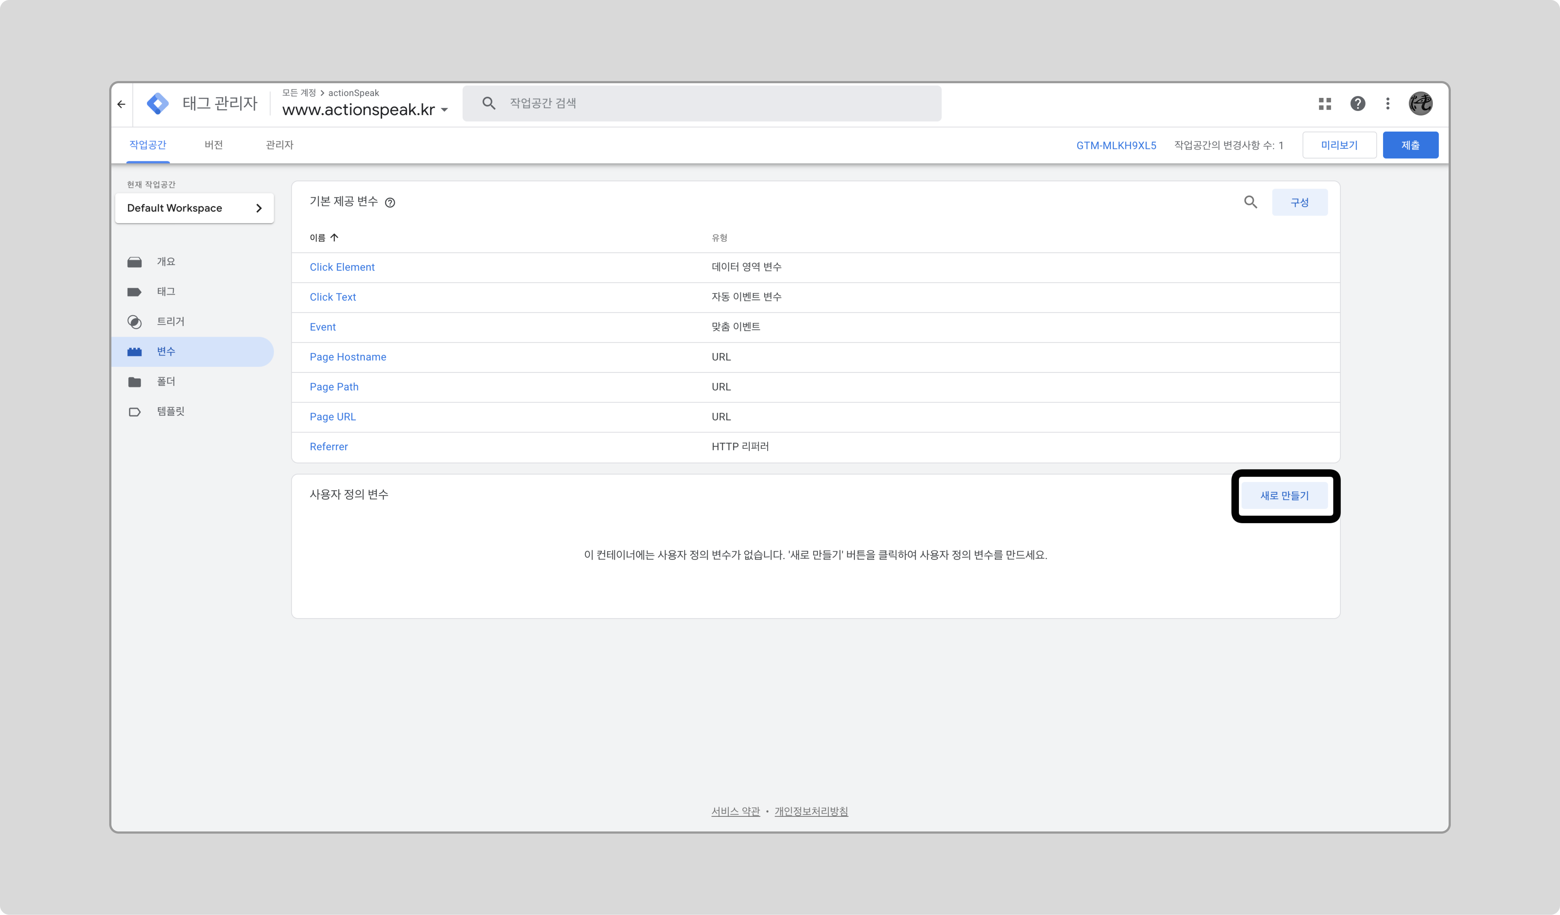
Task: Open the user account avatar
Action: click(x=1421, y=103)
